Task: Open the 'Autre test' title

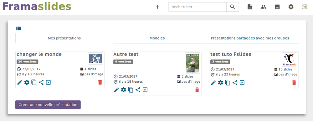Action: (x=126, y=54)
